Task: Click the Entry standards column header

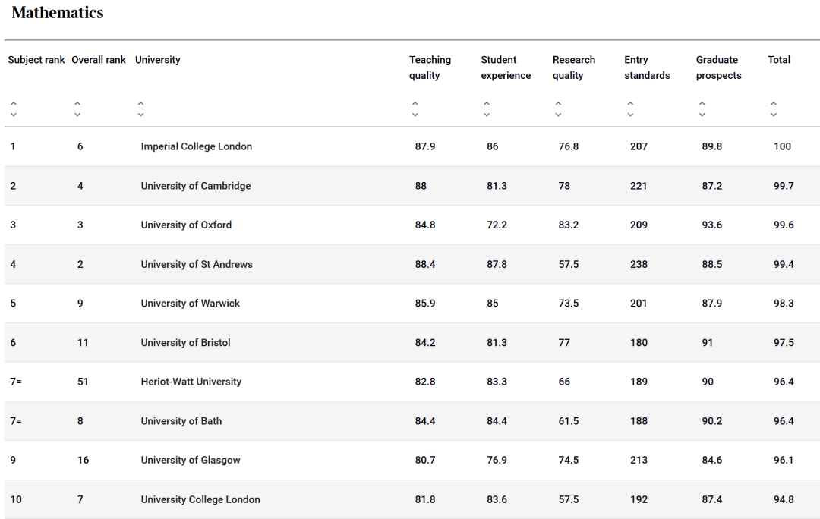Action: click(647, 68)
